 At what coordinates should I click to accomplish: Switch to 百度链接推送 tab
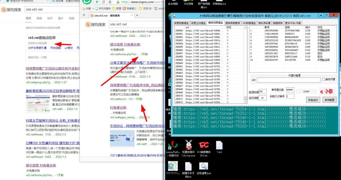[181, 23]
